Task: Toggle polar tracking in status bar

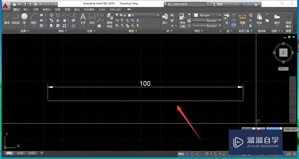Action: coord(207,154)
